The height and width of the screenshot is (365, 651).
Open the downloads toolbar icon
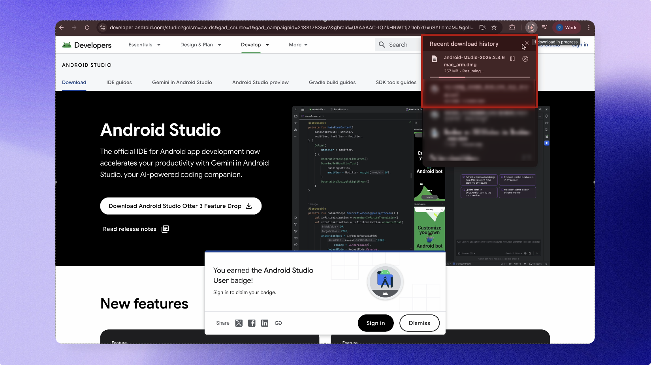tap(531, 28)
